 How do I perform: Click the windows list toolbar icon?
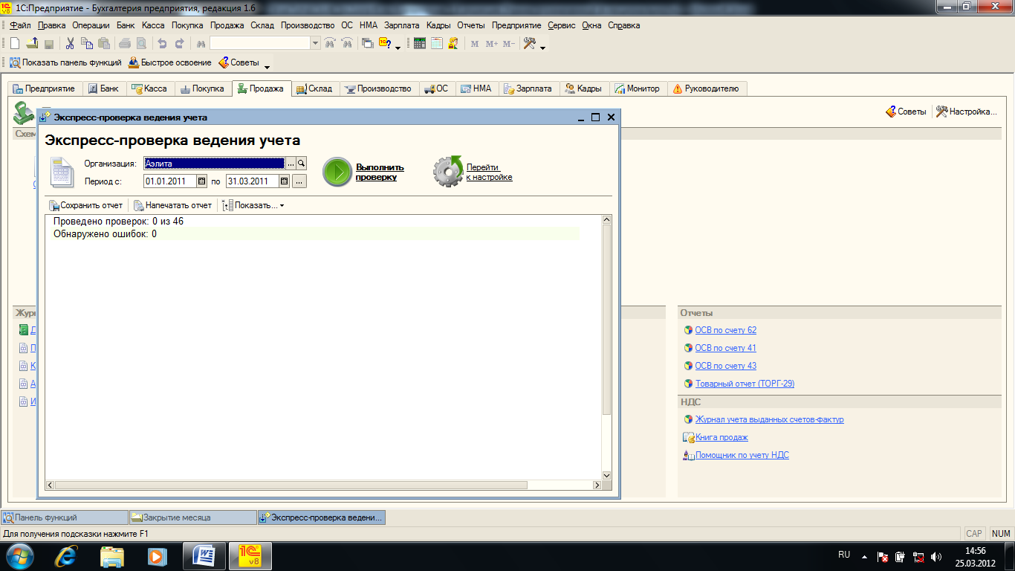(367, 44)
